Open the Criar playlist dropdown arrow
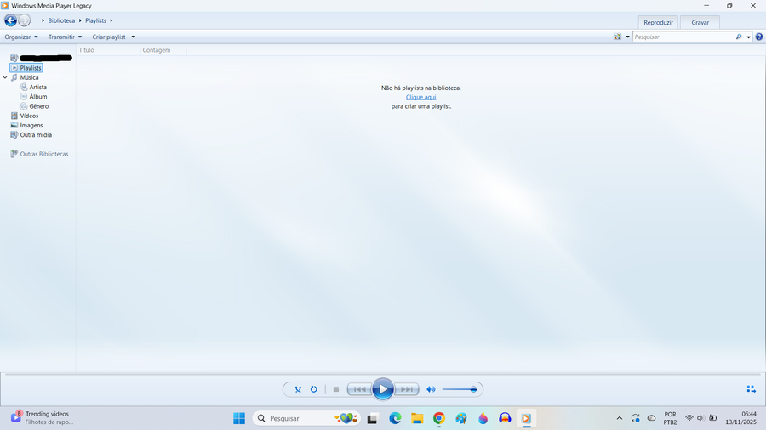This screenshot has width=766, height=430. click(134, 37)
